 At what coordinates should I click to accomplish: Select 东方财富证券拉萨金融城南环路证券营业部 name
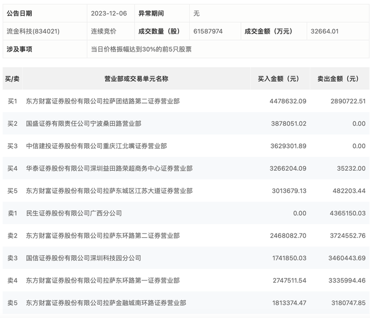tap(106, 303)
